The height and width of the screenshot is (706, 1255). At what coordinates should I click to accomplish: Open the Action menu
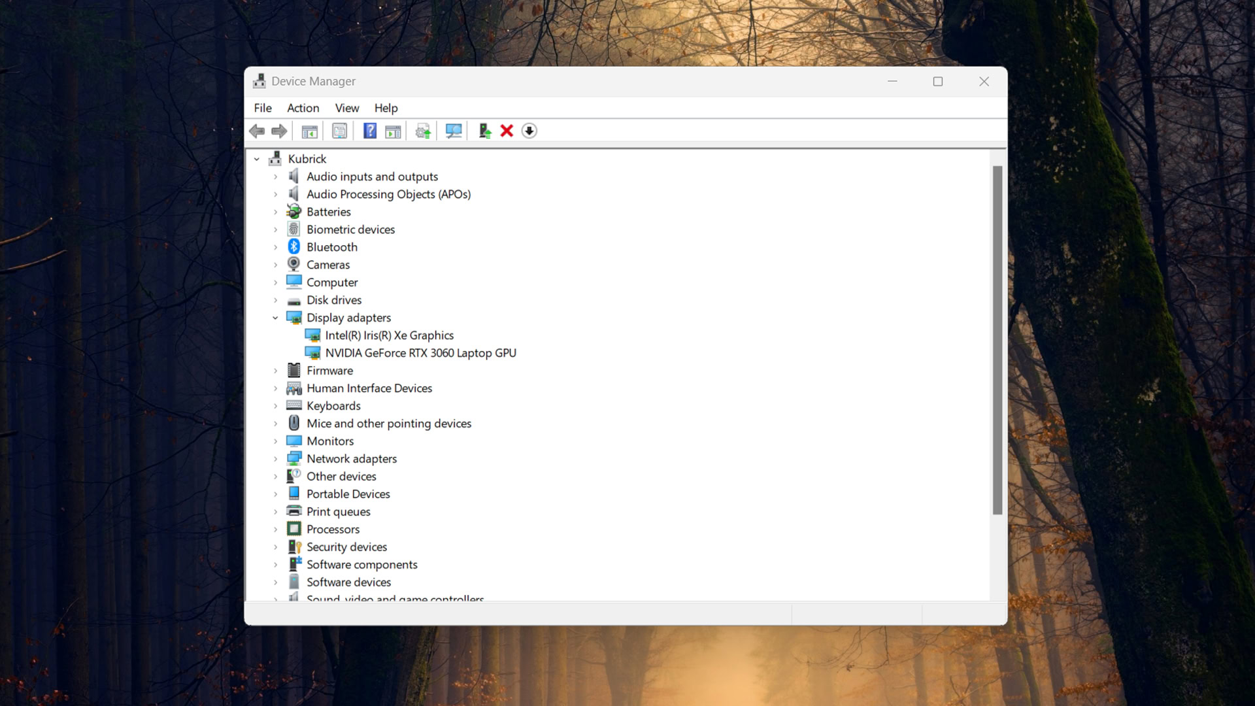pyautogui.click(x=303, y=108)
